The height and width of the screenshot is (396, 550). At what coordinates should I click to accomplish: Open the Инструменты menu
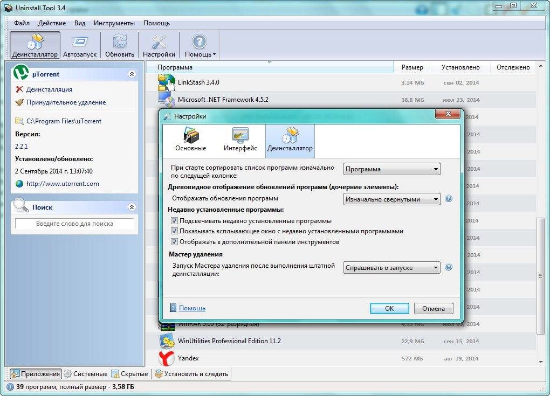[x=114, y=23]
